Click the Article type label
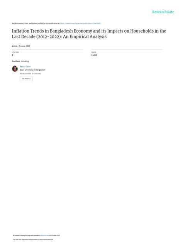183x245 pixels. coord(15,46)
